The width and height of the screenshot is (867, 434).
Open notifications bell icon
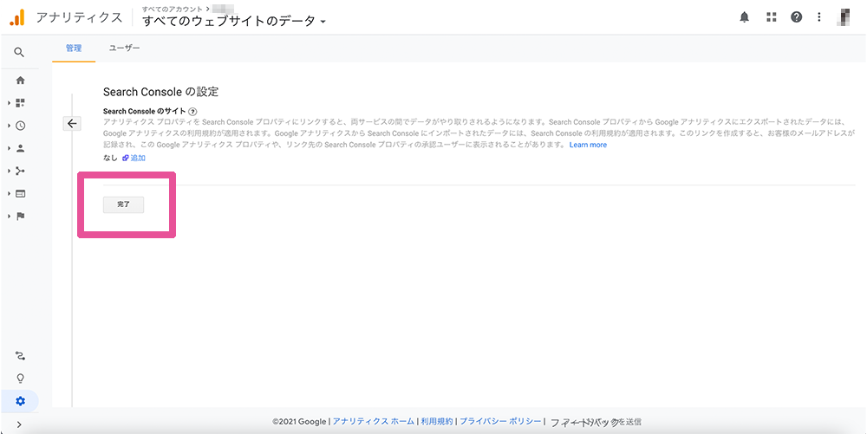point(744,17)
